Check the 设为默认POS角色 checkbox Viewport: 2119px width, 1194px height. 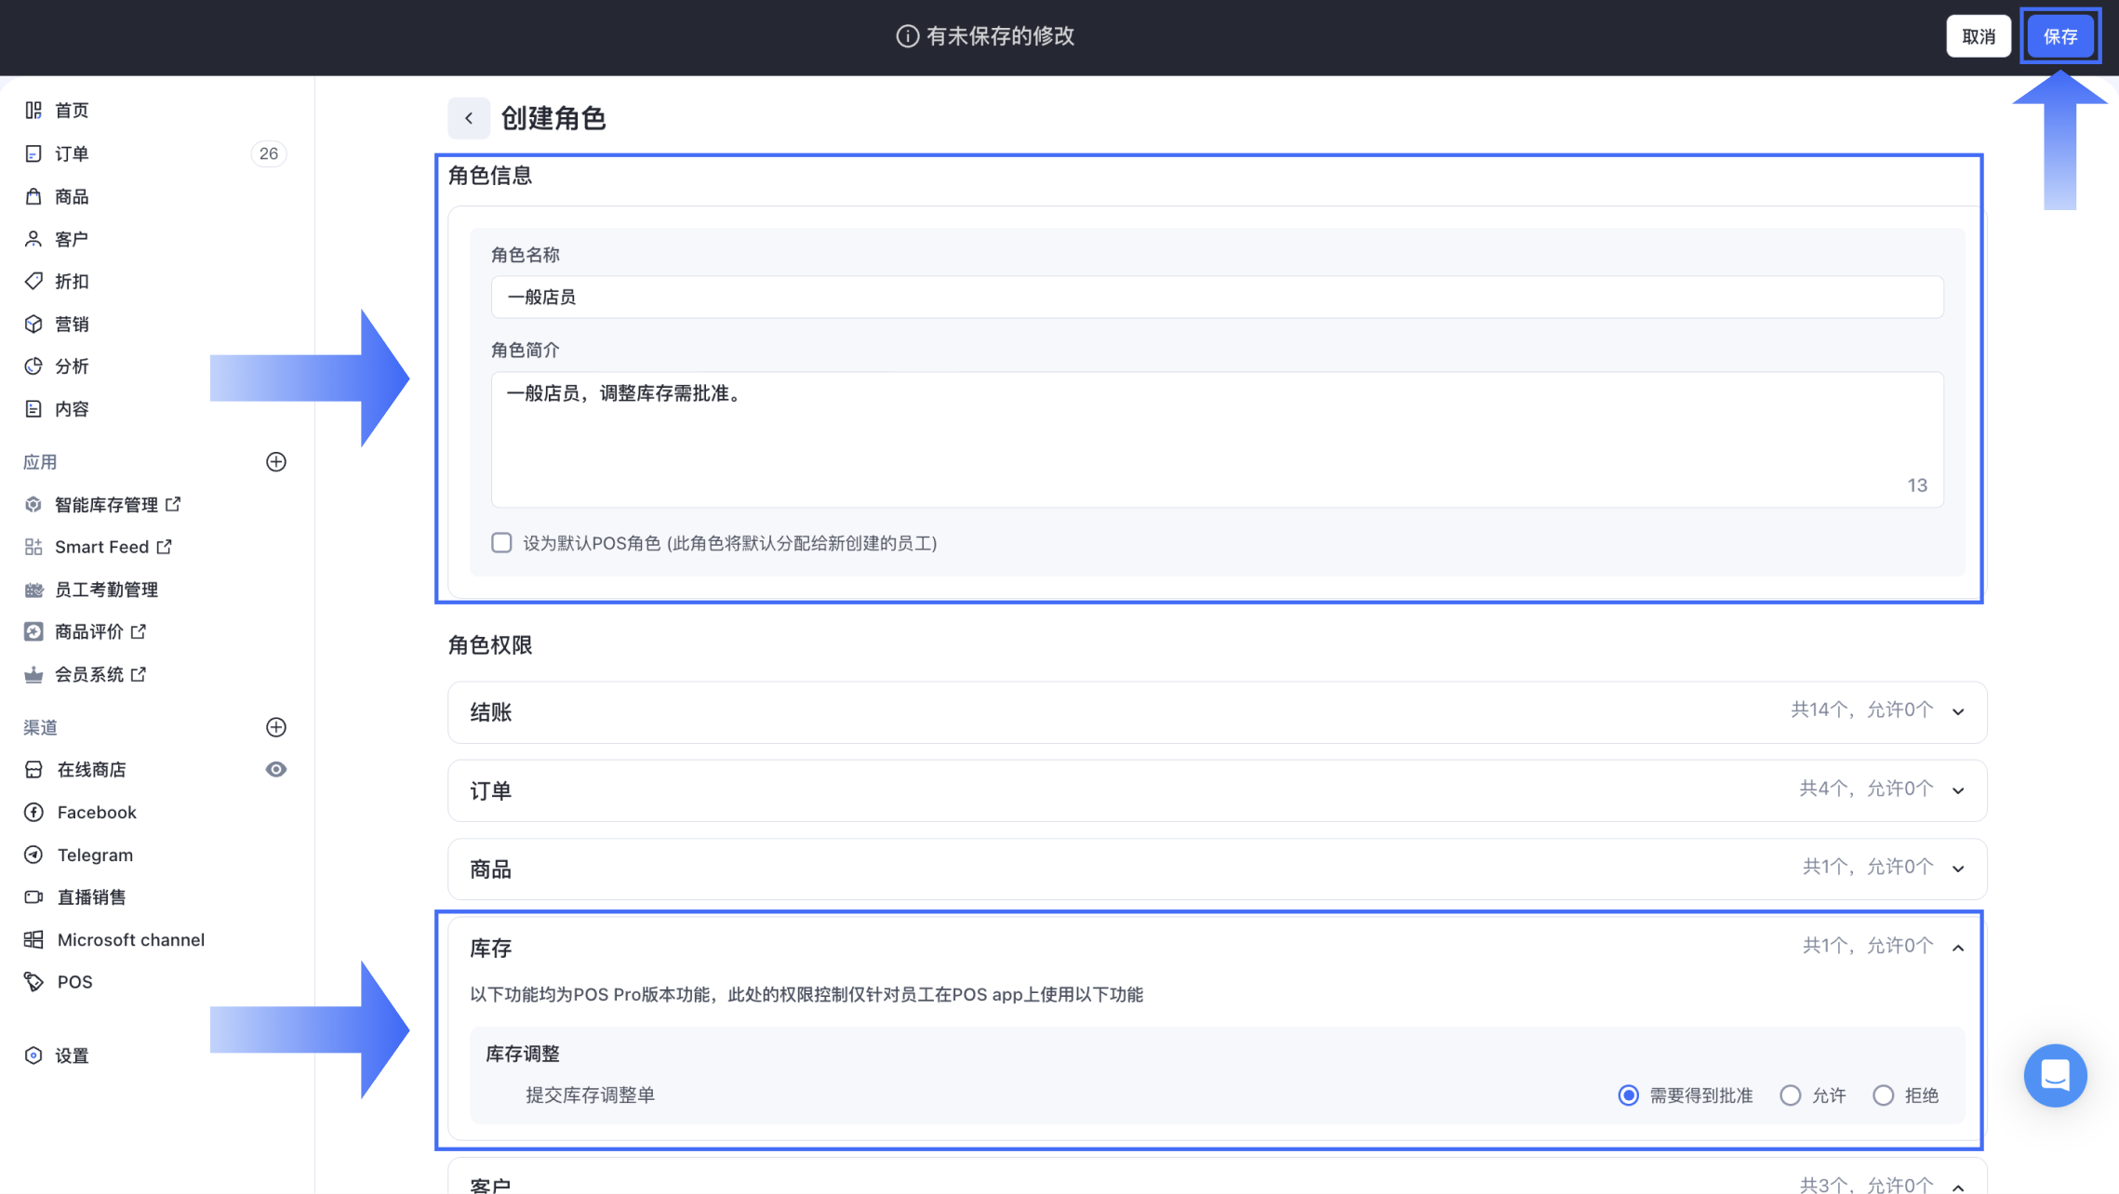[x=501, y=543]
